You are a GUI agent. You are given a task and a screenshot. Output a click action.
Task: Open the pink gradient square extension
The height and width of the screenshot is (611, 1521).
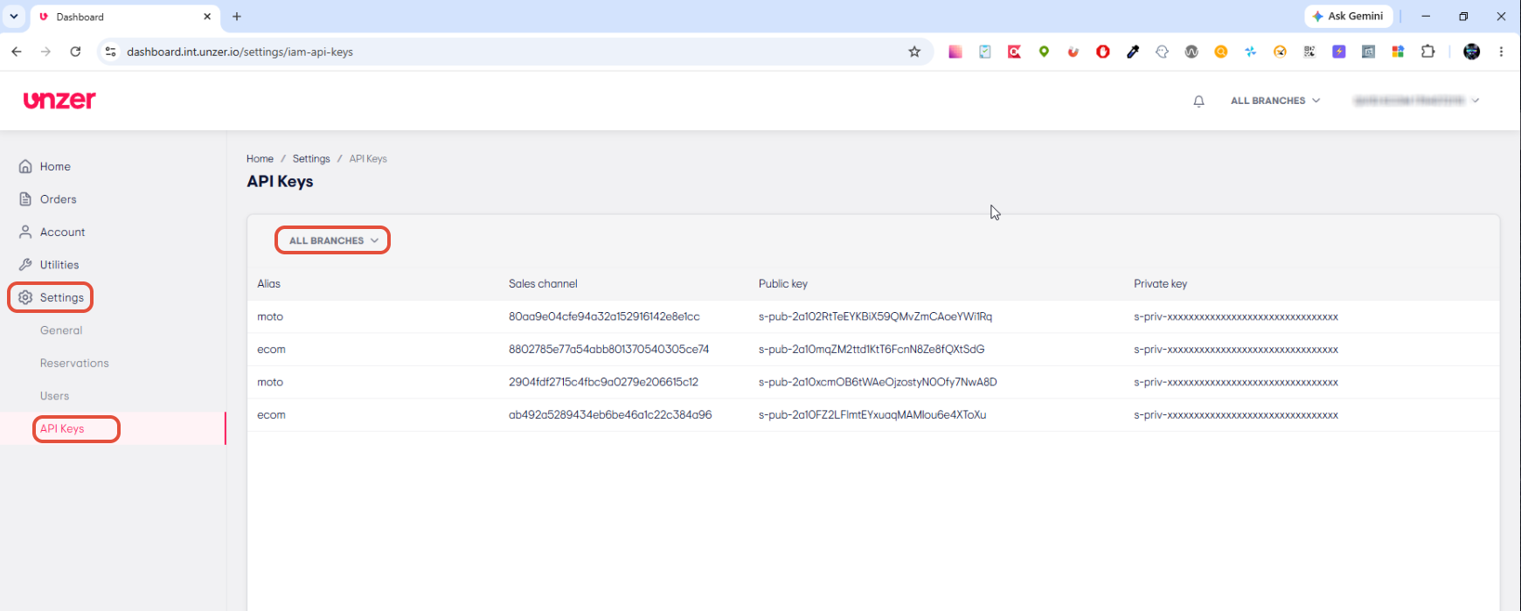click(955, 52)
